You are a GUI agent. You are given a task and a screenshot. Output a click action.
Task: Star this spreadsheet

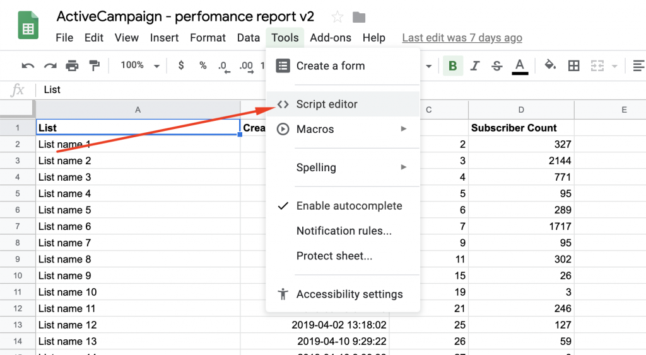(x=338, y=17)
